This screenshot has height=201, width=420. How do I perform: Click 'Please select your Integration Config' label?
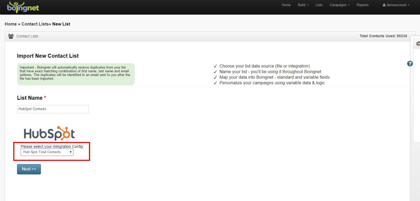point(52,146)
